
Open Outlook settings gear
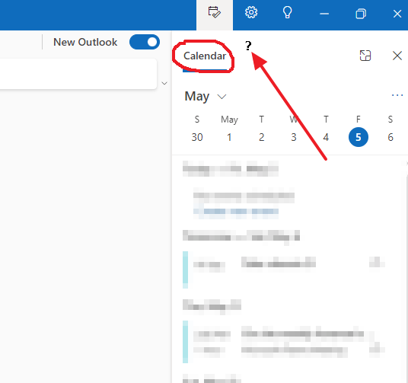tap(251, 12)
